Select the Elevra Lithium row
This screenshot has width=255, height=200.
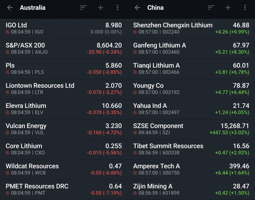tap(64, 109)
